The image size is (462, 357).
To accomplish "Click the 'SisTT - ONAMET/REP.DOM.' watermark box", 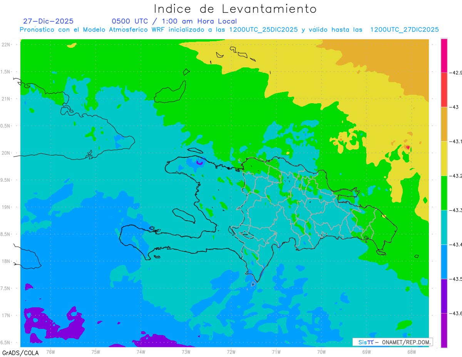I will point(392,342).
